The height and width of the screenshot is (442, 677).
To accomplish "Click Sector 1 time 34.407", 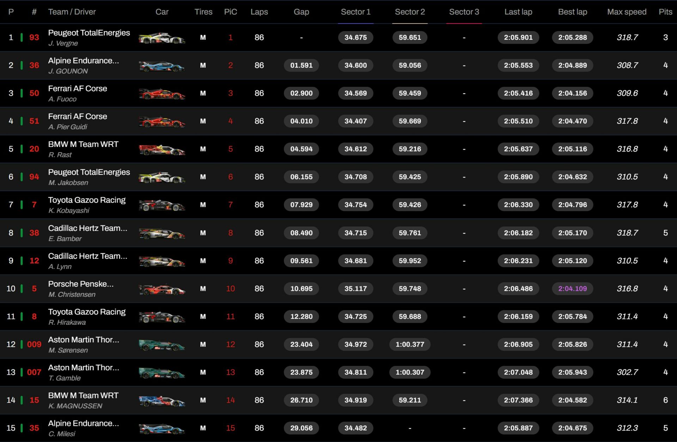I will point(355,121).
